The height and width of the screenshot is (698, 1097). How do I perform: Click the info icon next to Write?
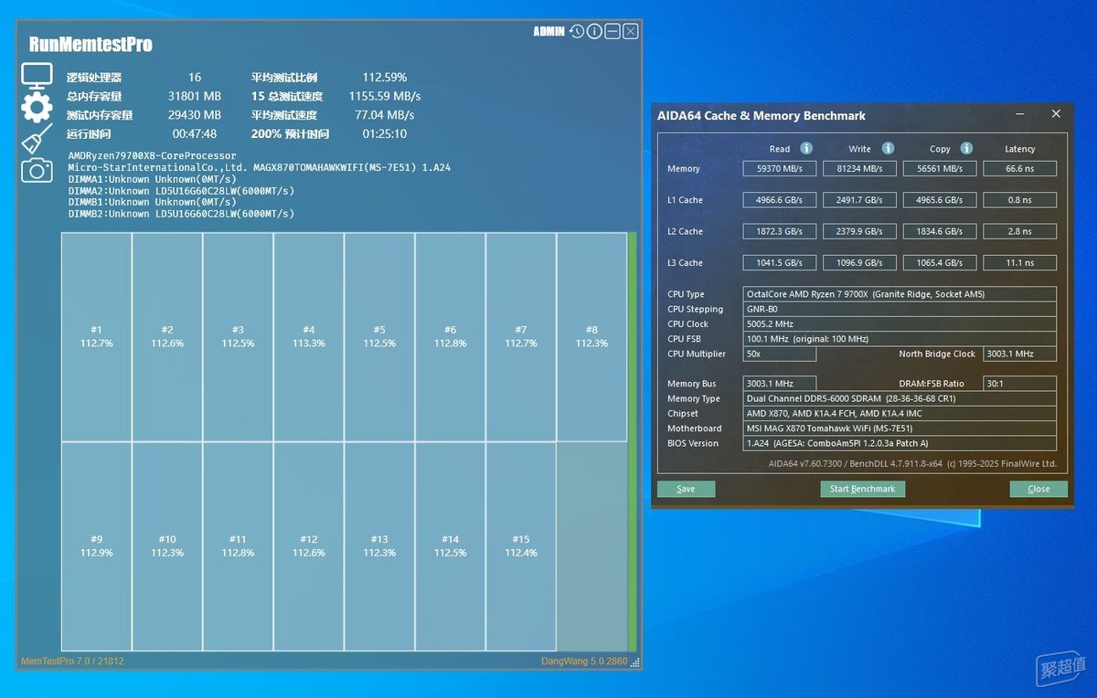click(x=888, y=148)
